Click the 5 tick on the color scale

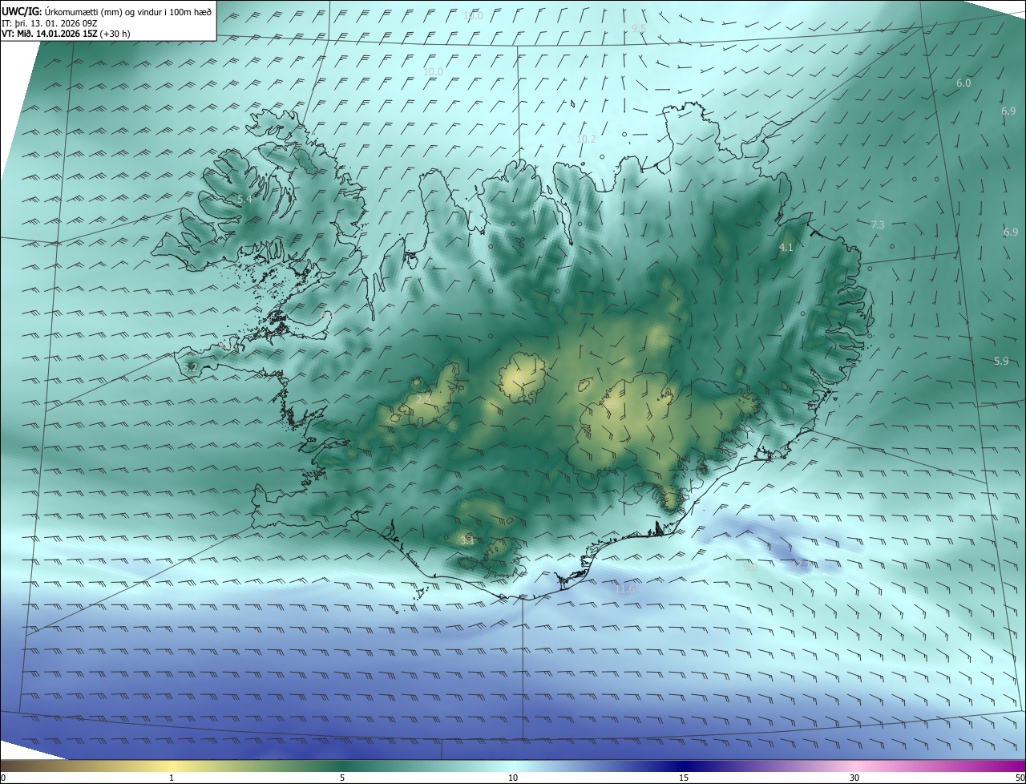point(342,778)
